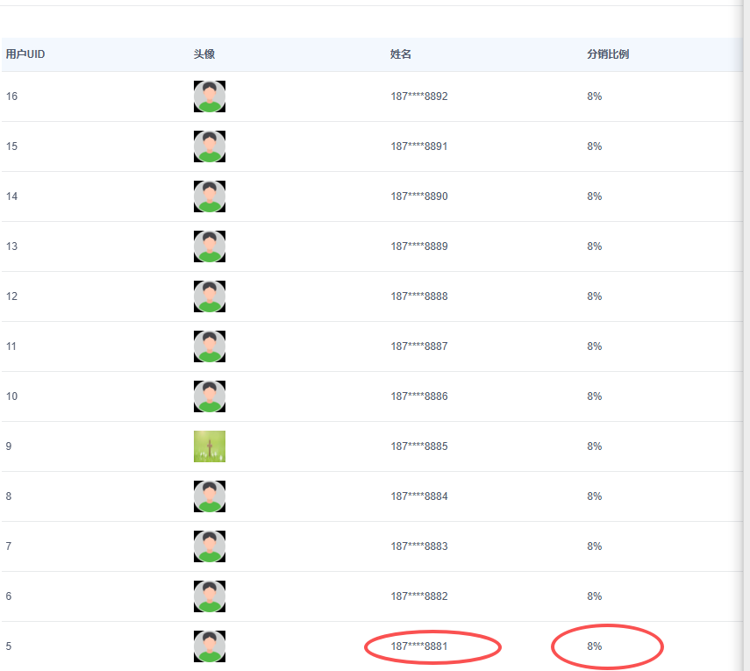Select name cell 187****8890
The width and height of the screenshot is (750, 671).
pyautogui.click(x=419, y=196)
